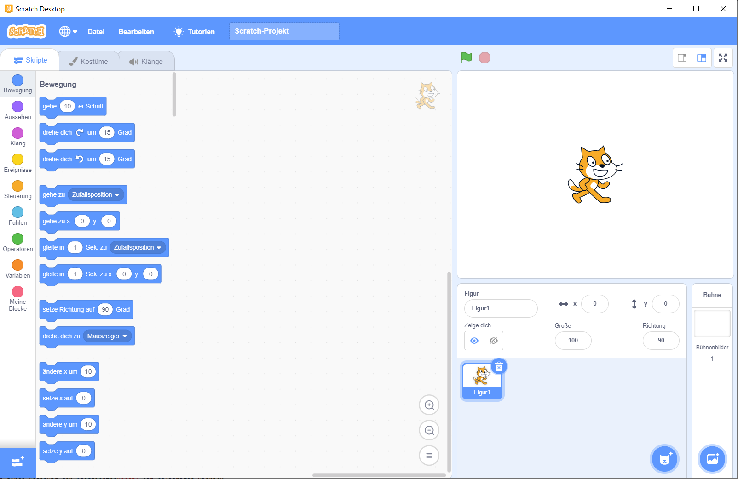Click the clockwise rotate arrow in drehe dich block
This screenshot has width=738, height=479.
80,132
